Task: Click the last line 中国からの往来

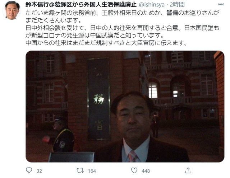Action: click(107, 43)
